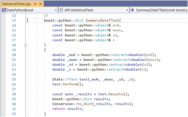Click line number 13 in the gutter
Image resolution: width=188 pixels, height=117 pixels.
pos(14,21)
